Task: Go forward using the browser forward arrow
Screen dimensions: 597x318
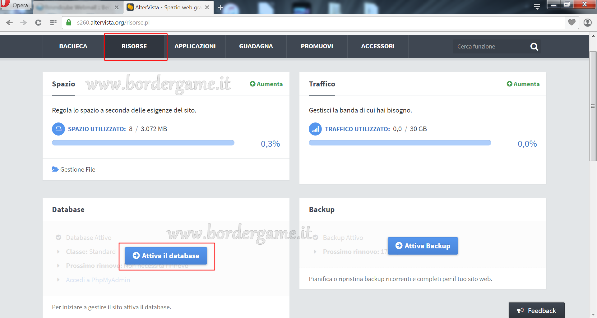Action: tap(24, 22)
